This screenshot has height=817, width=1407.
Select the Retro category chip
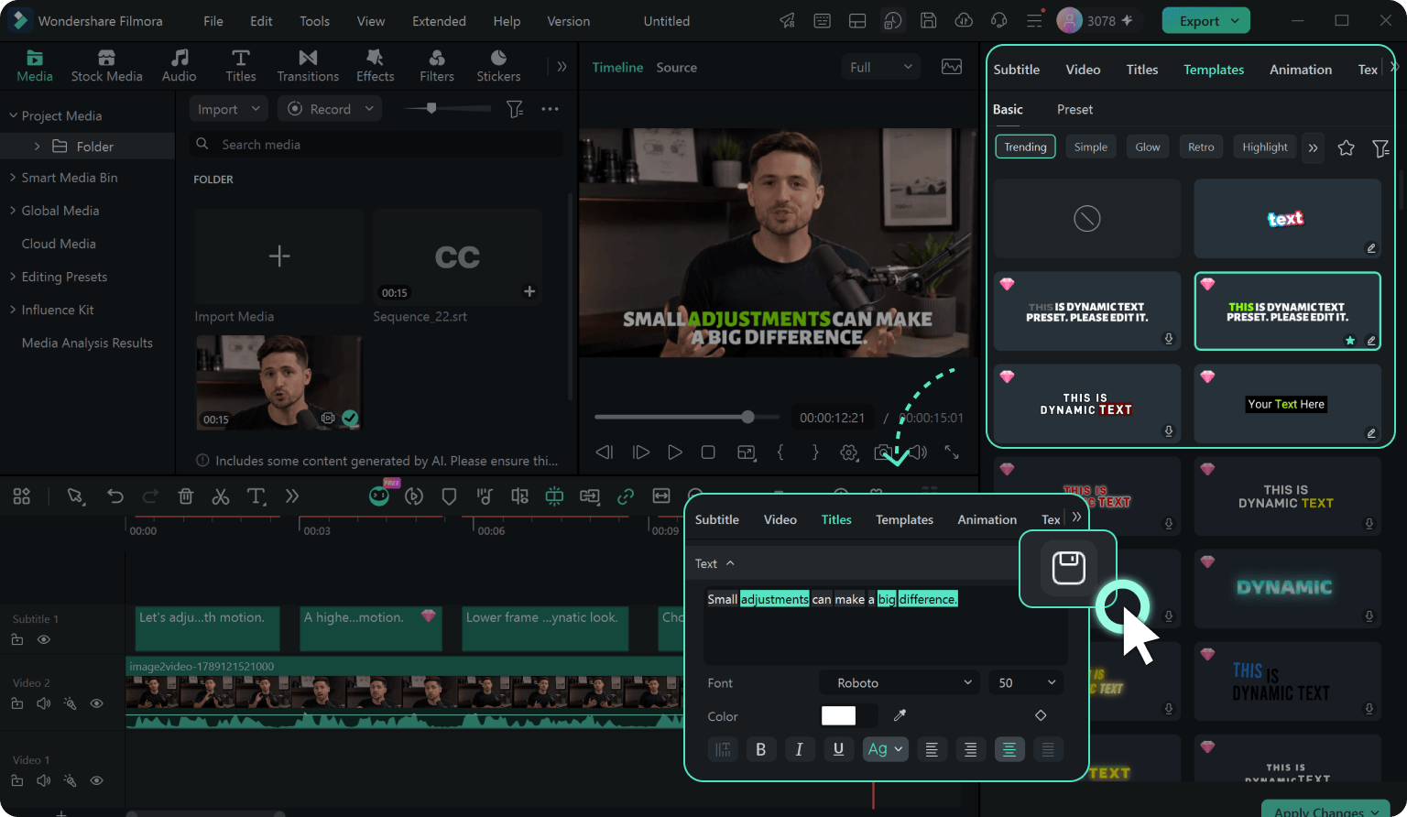pyautogui.click(x=1201, y=147)
